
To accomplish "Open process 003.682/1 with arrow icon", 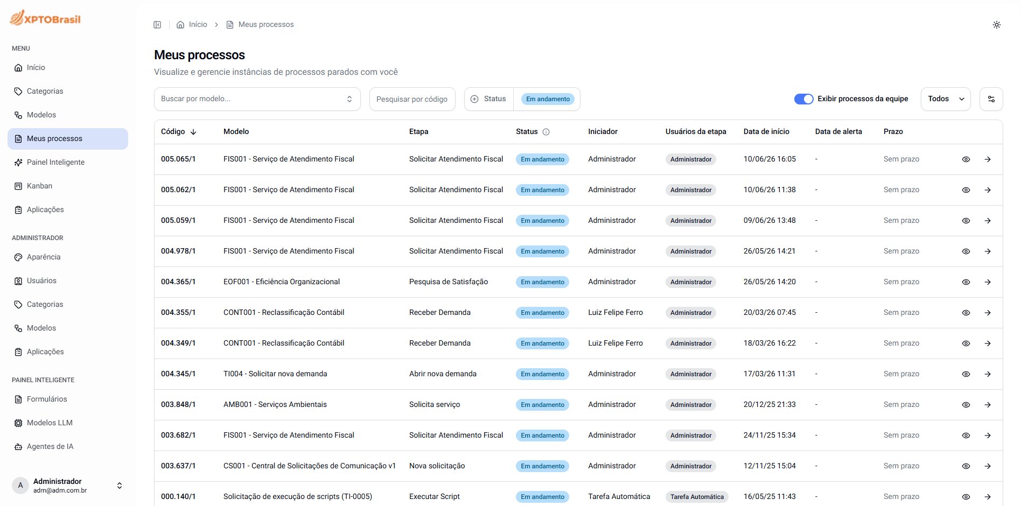I will [988, 435].
